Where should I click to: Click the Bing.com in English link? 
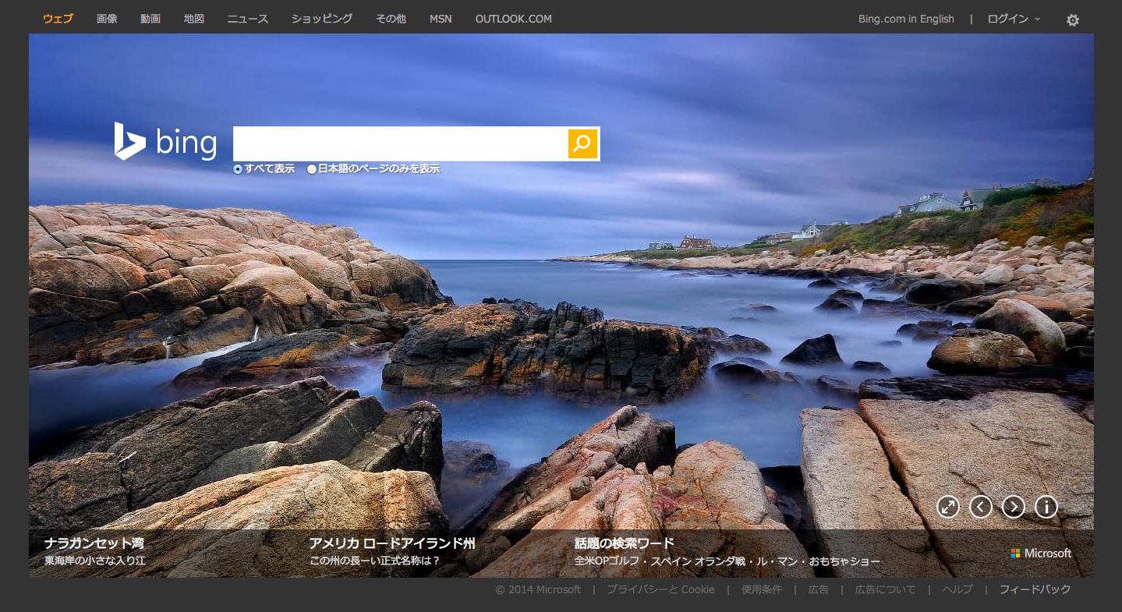click(x=906, y=19)
